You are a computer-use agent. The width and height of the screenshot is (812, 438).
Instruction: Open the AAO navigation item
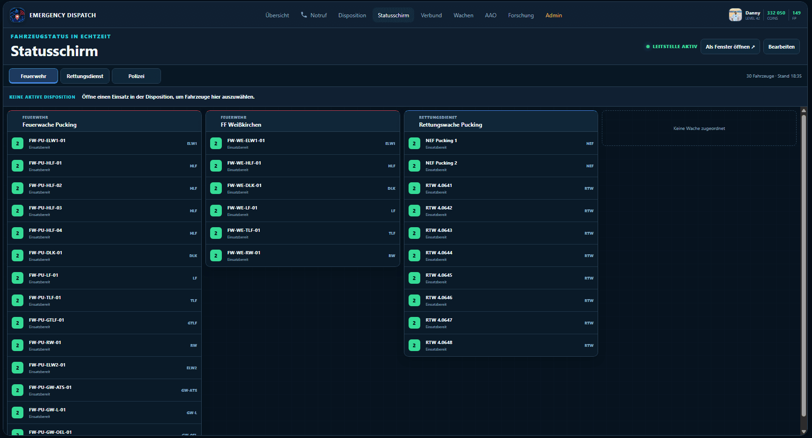click(x=490, y=15)
